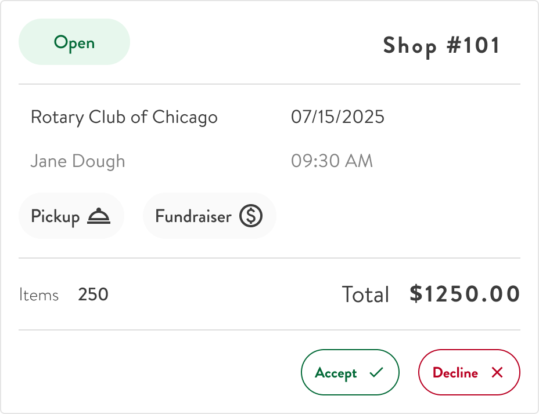
Task: Click the Jane Dough contact name
Action: click(x=78, y=161)
